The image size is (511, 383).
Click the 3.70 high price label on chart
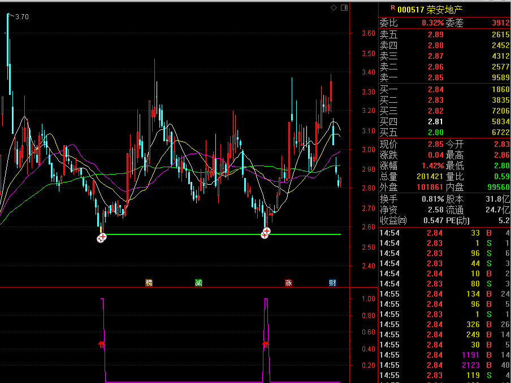22,17
